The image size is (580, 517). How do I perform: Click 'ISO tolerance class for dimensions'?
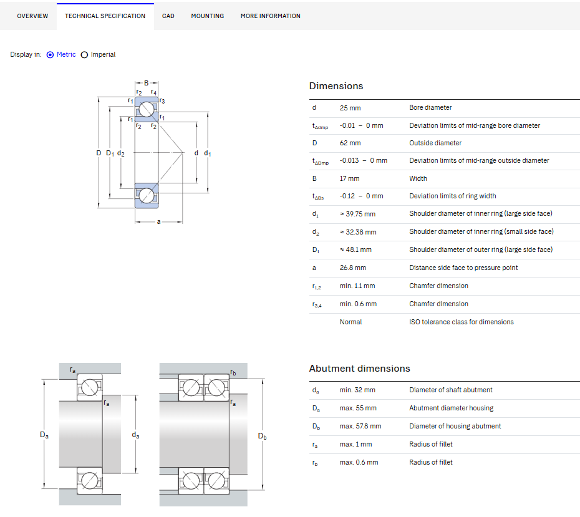(462, 322)
